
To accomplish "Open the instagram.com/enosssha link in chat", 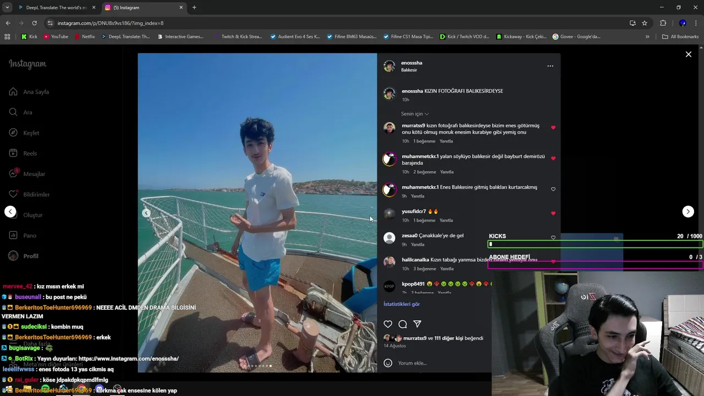I will (129, 359).
